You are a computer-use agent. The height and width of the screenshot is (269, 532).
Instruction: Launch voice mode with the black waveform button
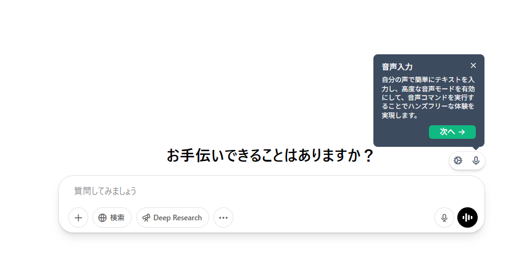[x=467, y=217]
